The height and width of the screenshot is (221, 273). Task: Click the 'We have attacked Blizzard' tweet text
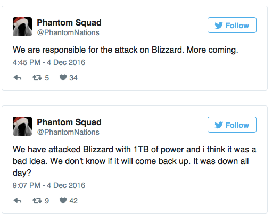click(135, 161)
